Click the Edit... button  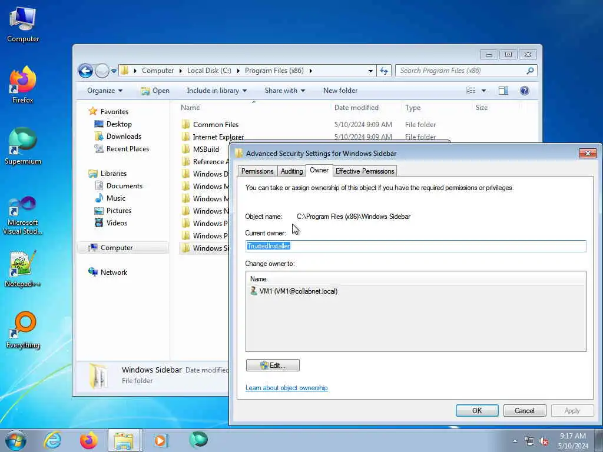[x=273, y=365]
